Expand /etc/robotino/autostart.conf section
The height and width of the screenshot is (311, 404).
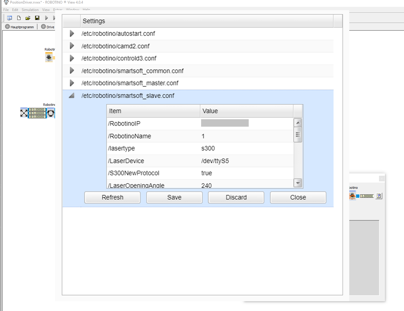(72, 34)
